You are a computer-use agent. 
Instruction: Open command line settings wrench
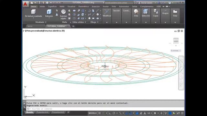[25, 107]
